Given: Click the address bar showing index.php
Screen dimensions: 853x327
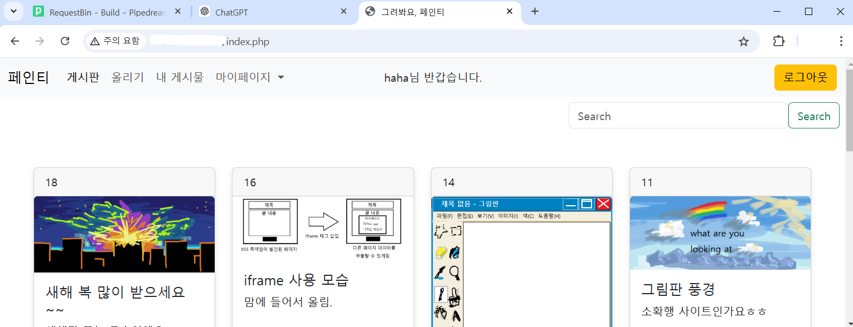Looking at the screenshot, I should [x=421, y=41].
